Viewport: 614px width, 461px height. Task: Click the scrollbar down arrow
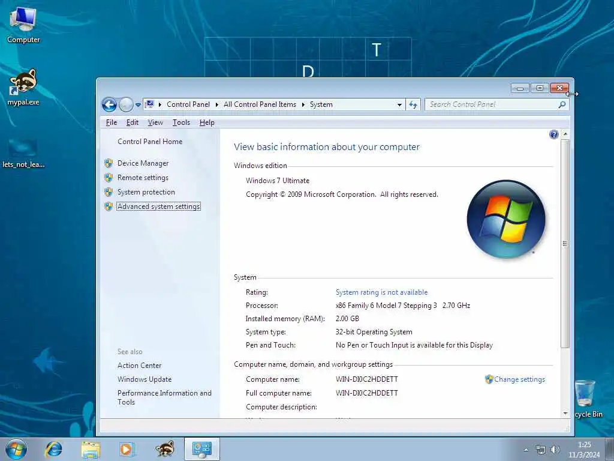click(565, 414)
